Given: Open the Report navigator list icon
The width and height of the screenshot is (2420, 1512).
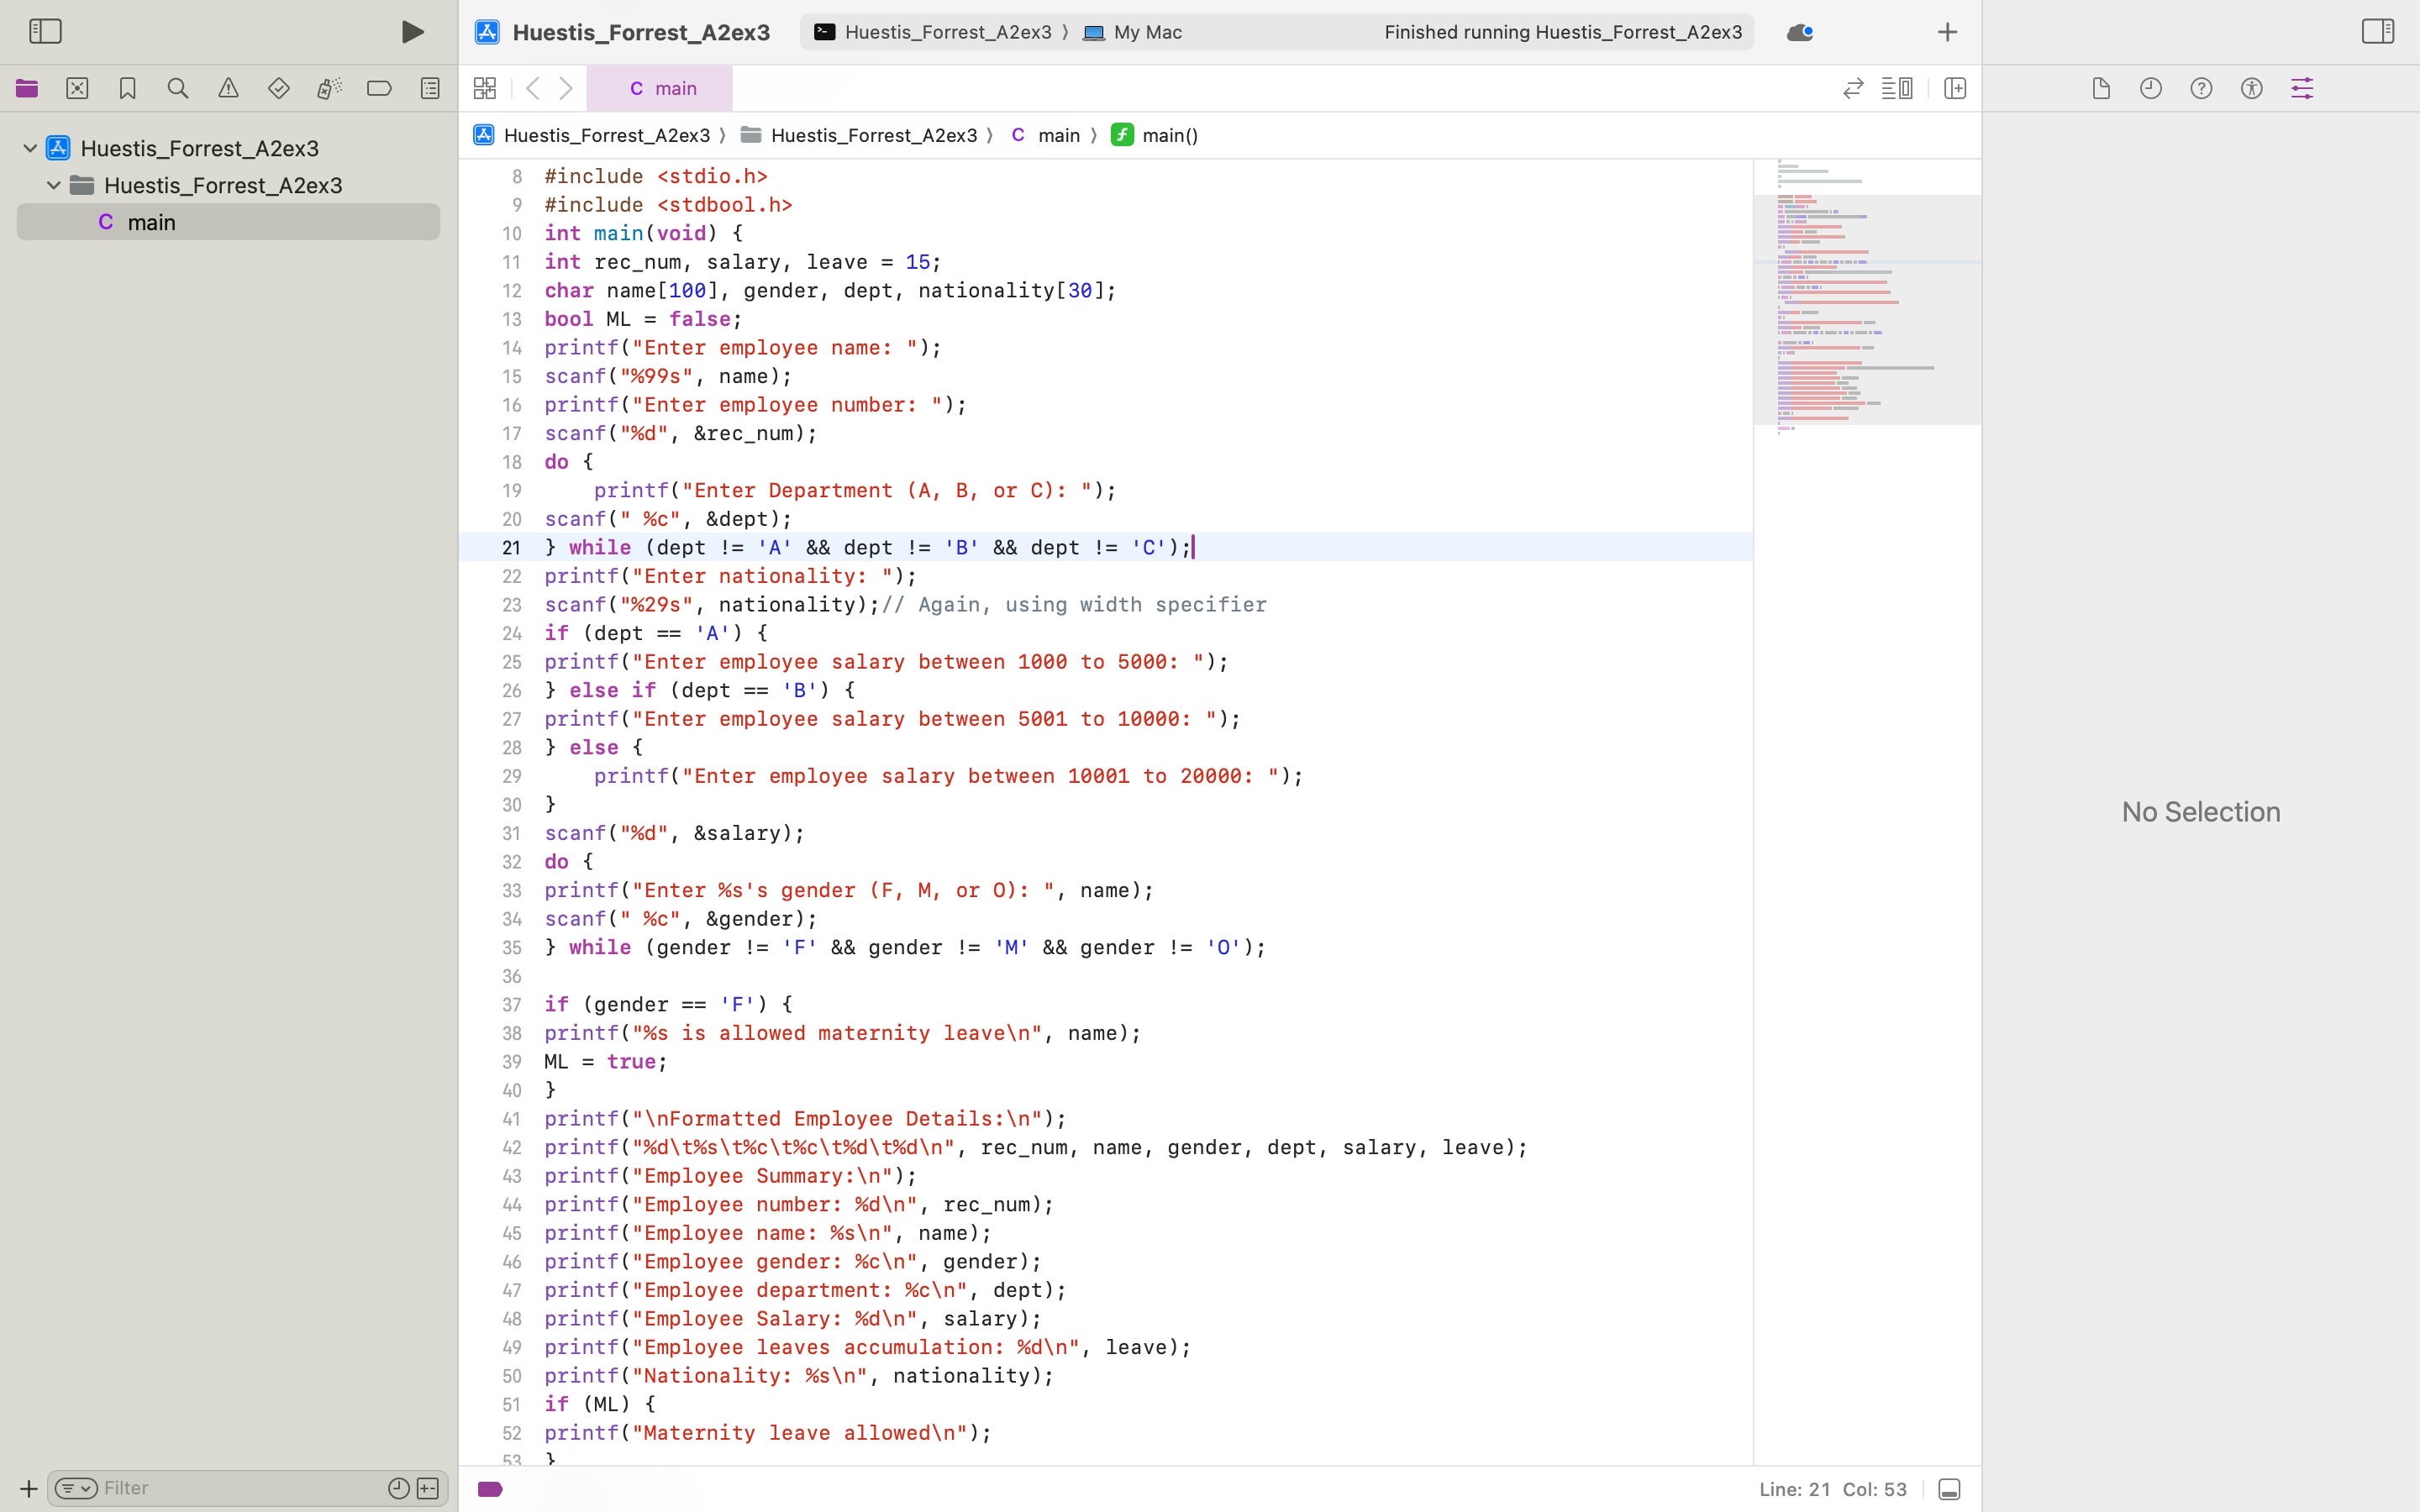Looking at the screenshot, I should 430,88.
